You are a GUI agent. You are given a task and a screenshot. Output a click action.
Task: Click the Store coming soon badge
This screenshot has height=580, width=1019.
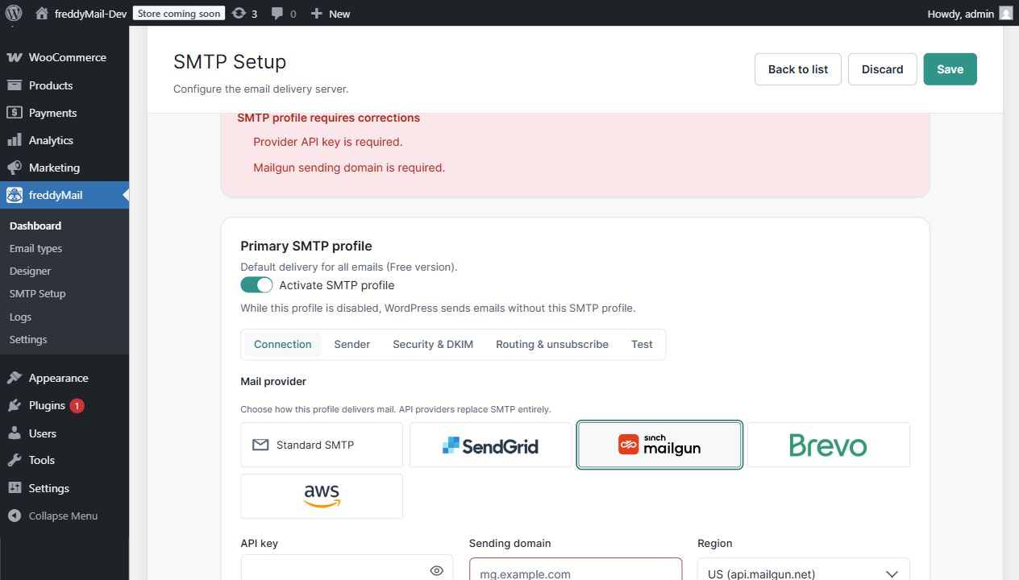[x=179, y=14]
